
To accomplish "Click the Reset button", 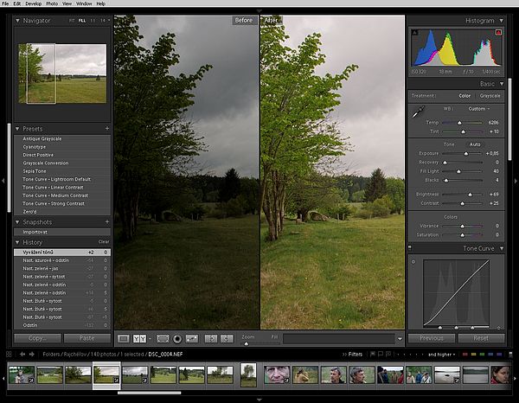I will pyautogui.click(x=480, y=338).
